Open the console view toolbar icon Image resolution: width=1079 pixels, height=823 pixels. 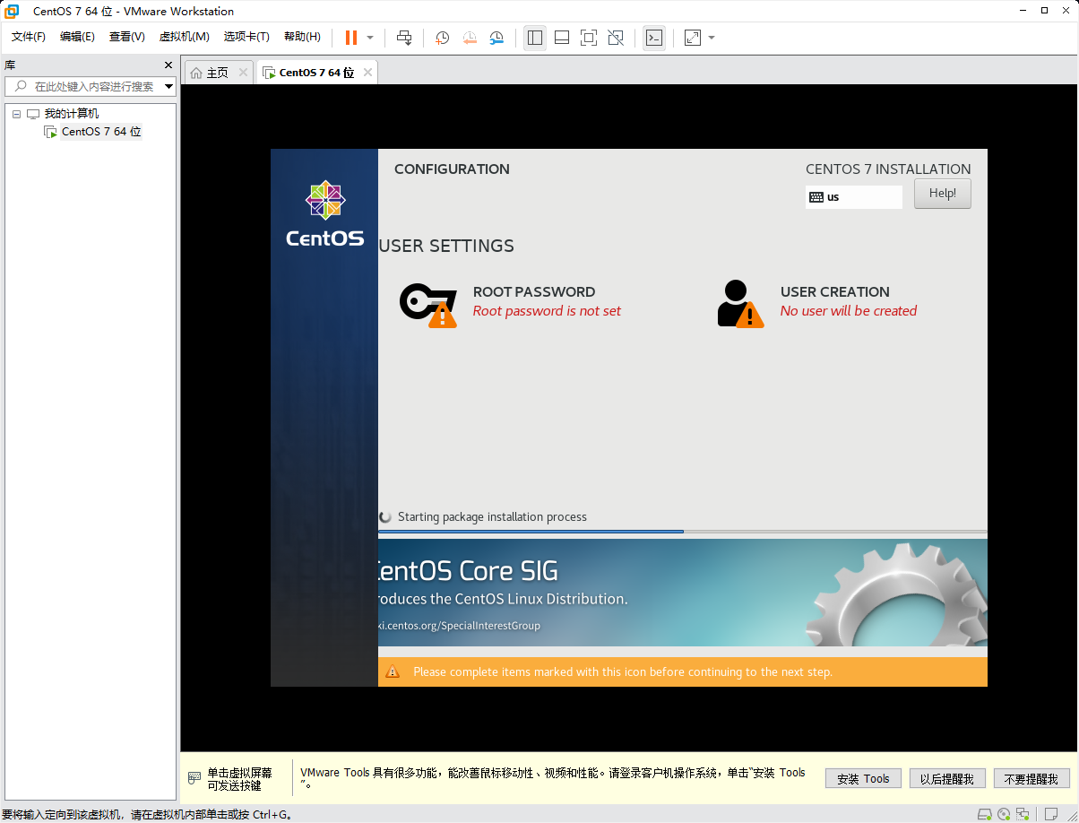(654, 38)
